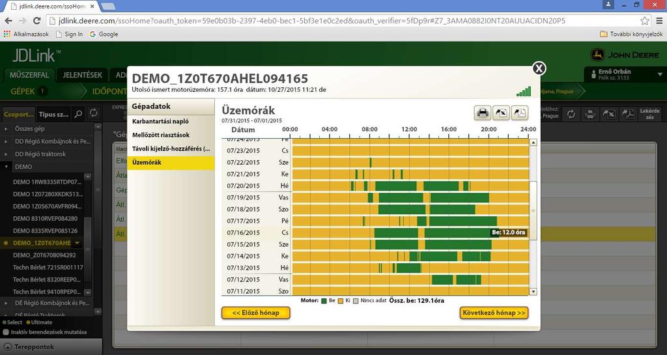Click gray Nincs adat legend swatch

[x=356, y=300]
